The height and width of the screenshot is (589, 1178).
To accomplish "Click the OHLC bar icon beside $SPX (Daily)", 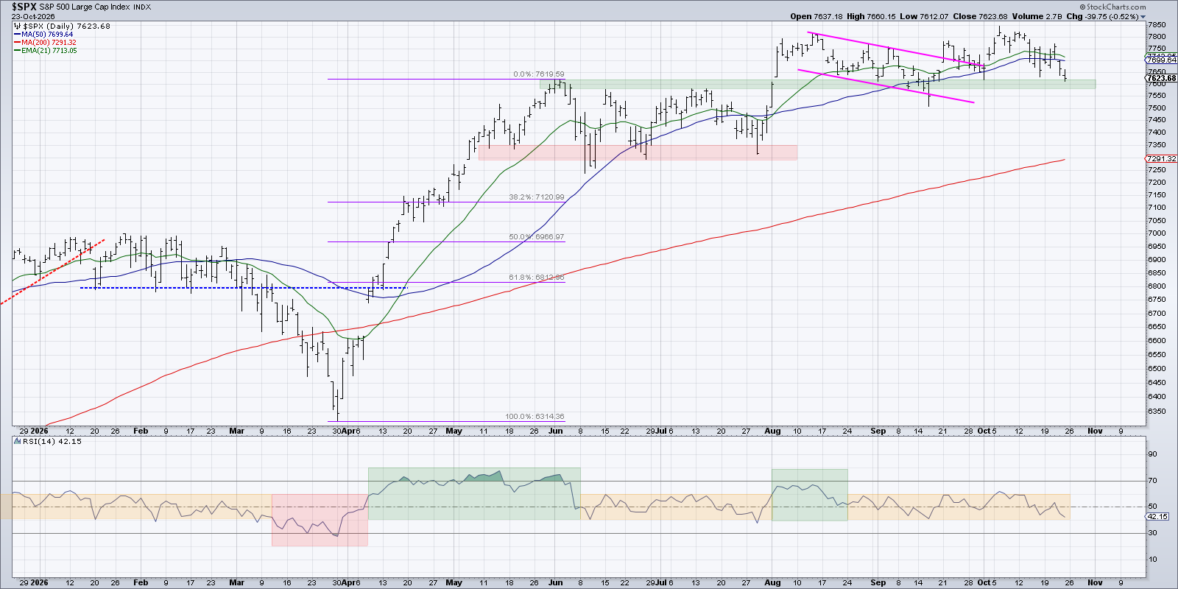I will coord(18,27).
